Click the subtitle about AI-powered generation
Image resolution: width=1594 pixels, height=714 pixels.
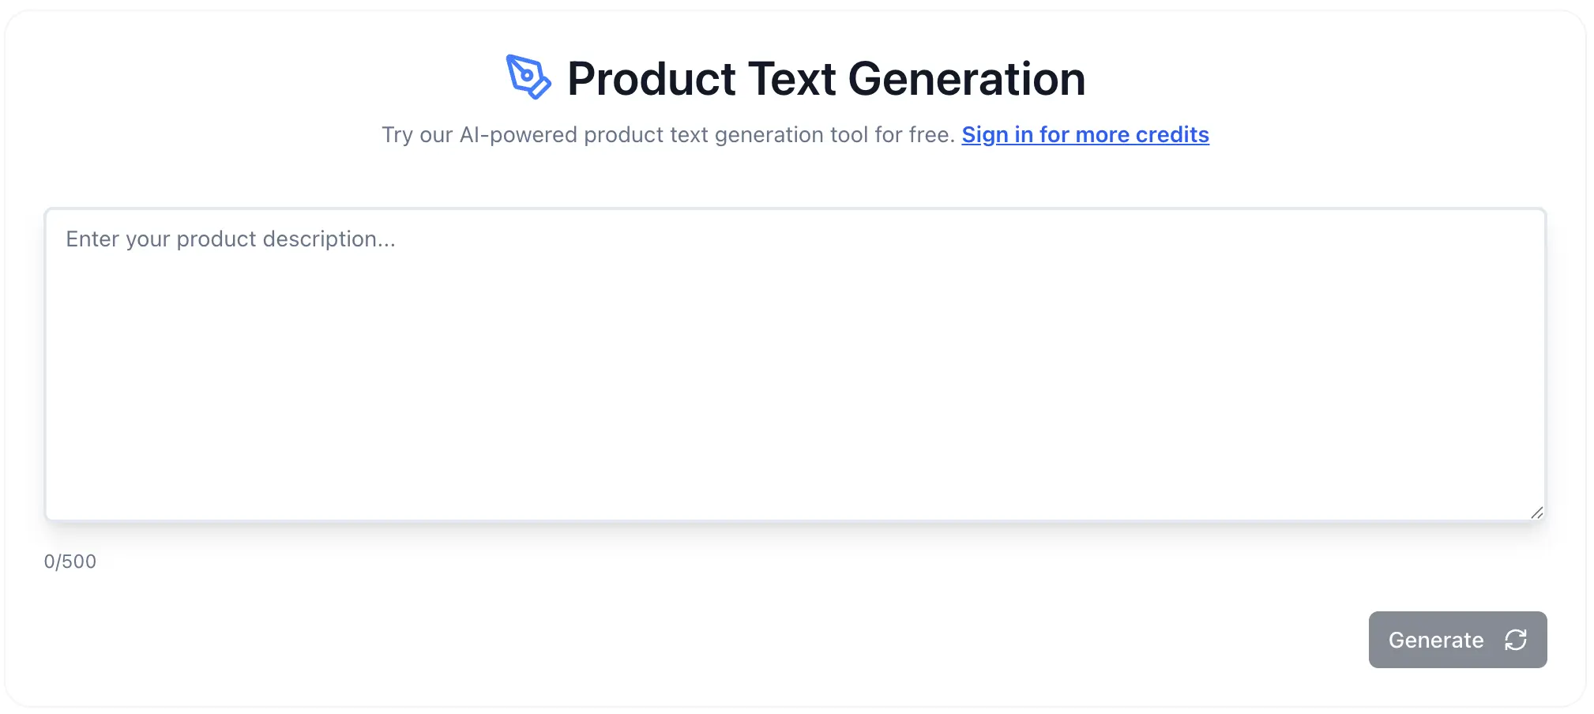[x=667, y=135]
